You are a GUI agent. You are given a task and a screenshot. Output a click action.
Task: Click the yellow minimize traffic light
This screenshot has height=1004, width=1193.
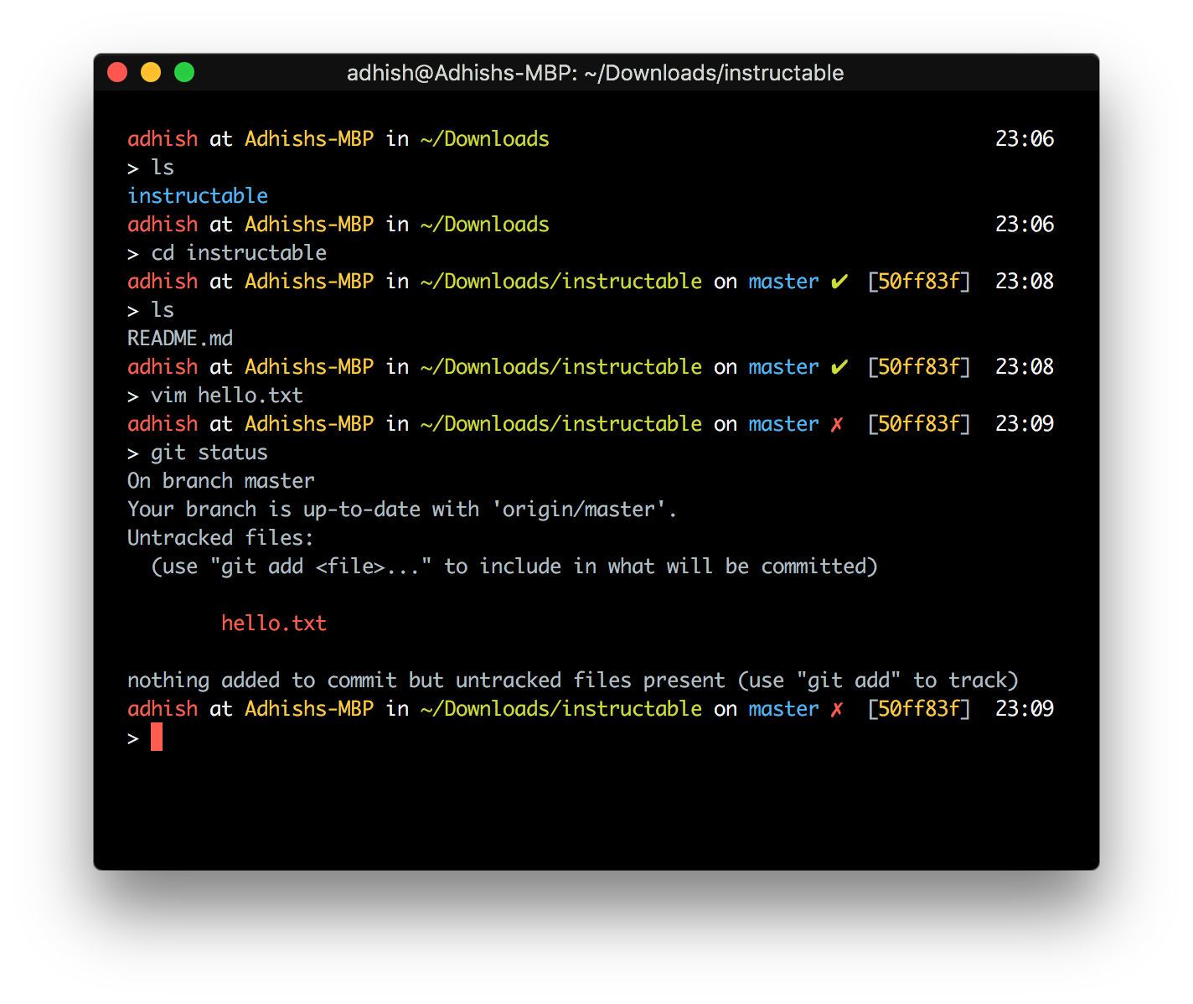(151, 72)
